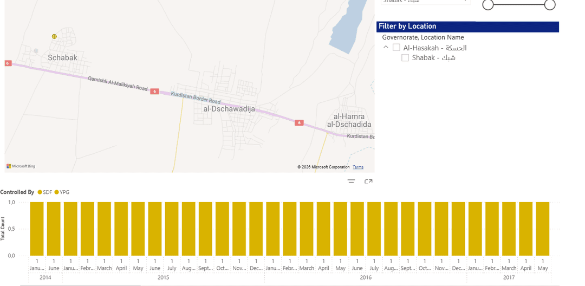The image size is (585, 286).
Task: Open the chart's filter lines icon
Action: tap(351, 182)
